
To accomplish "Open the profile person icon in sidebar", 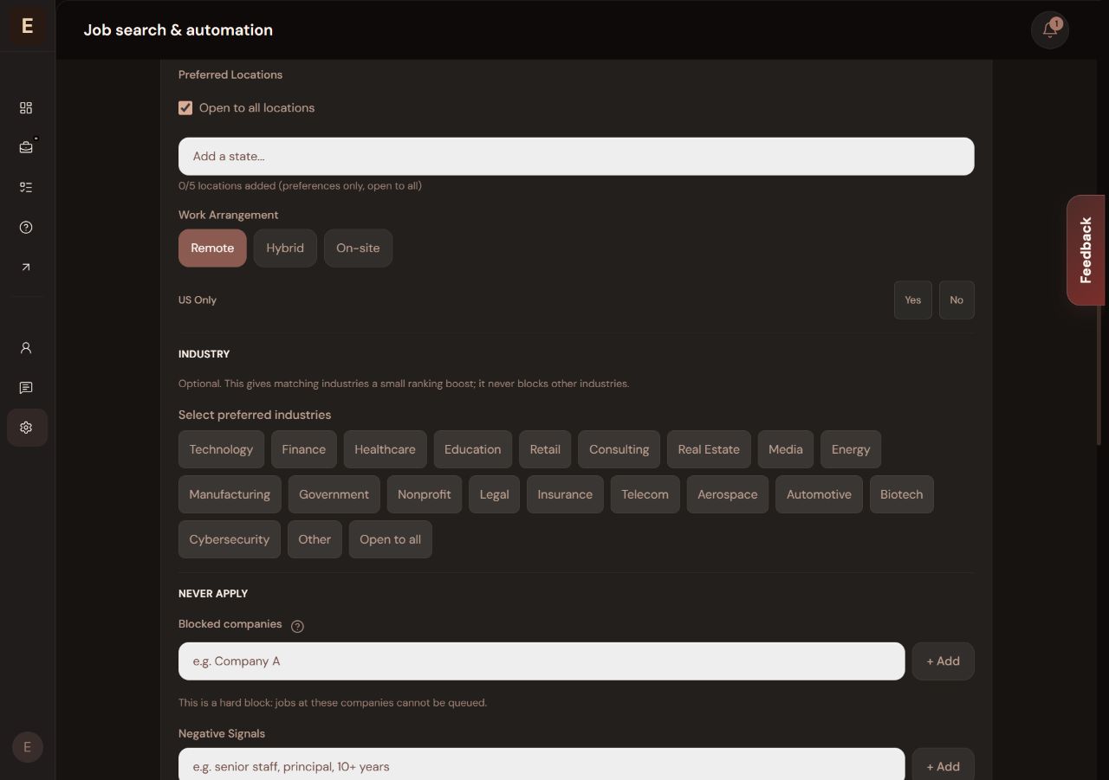I will coord(26,347).
